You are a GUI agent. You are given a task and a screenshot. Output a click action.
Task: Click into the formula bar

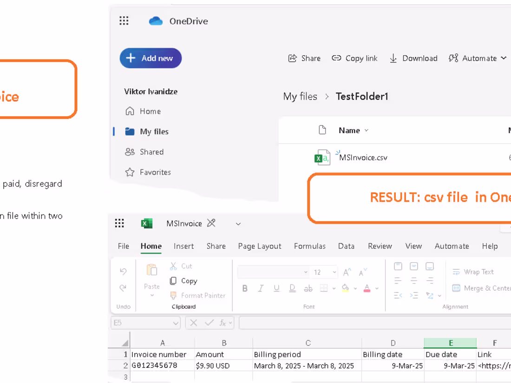[375, 323]
